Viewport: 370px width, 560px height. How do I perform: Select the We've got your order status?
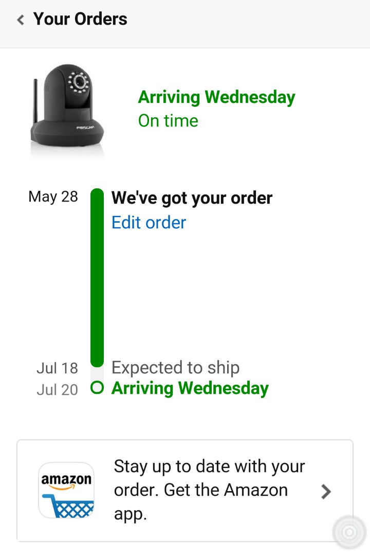pyautogui.click(x=192, y=198)
